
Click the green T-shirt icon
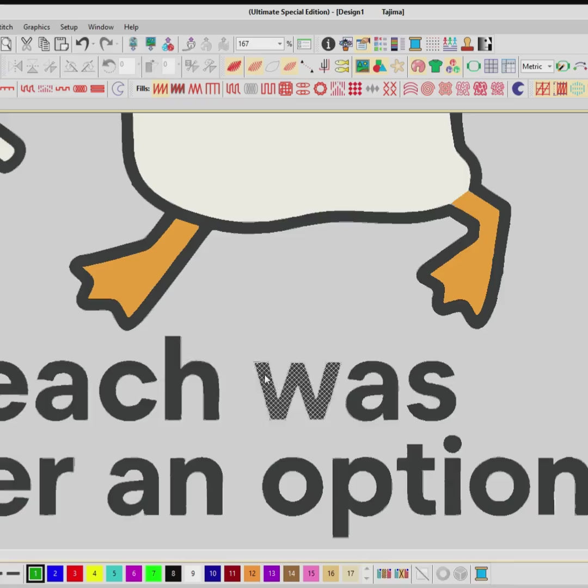(435, 66)
